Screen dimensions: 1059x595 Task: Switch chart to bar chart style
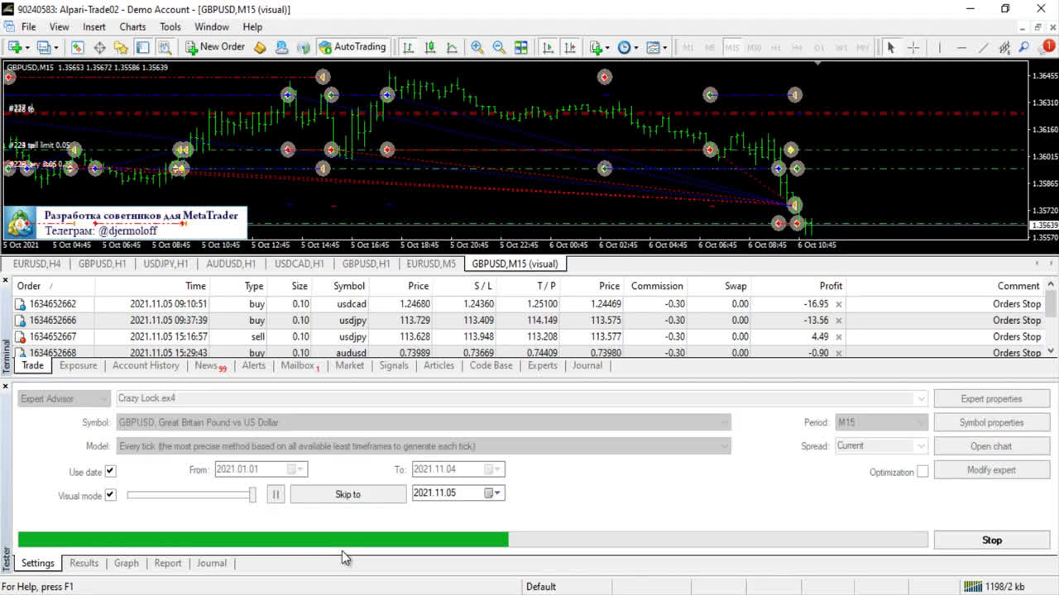[x=408, y=47]
